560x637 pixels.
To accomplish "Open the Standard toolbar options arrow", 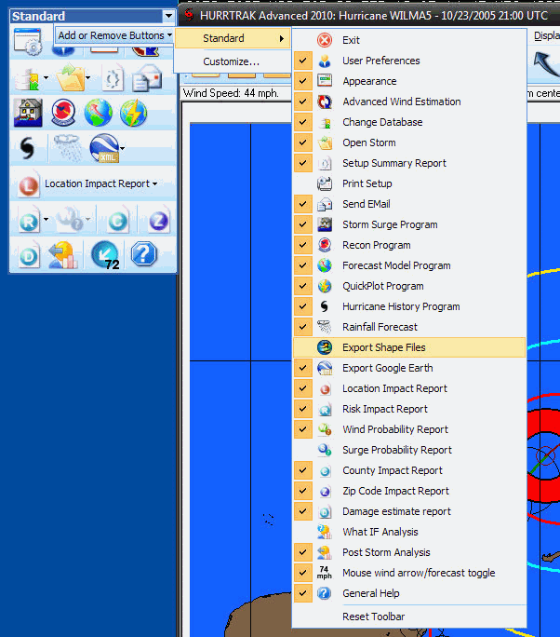I will (167, 16).
